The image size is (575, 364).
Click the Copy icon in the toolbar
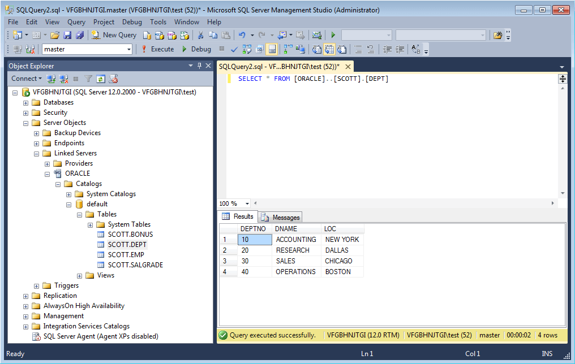(213, 35)
